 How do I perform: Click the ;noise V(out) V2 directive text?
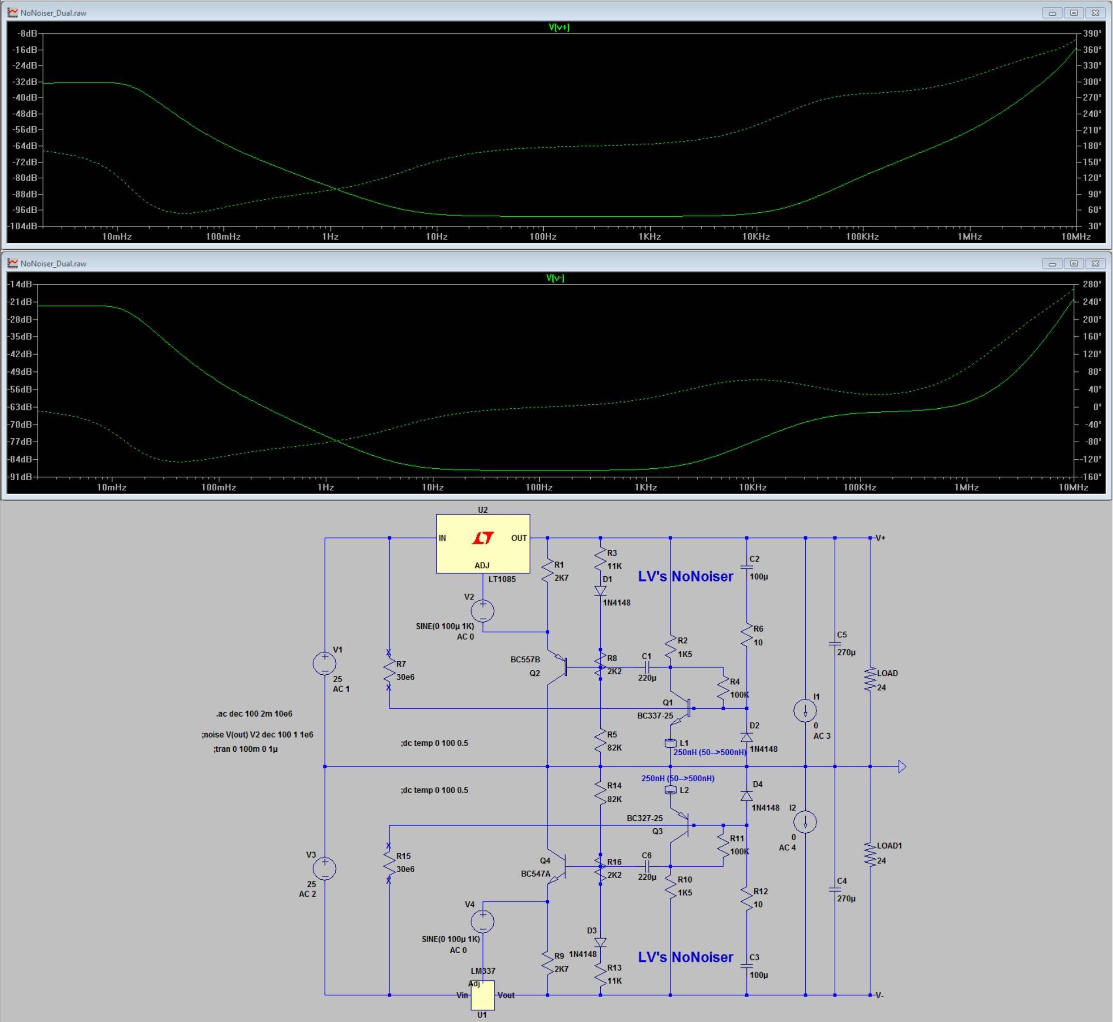257,734
